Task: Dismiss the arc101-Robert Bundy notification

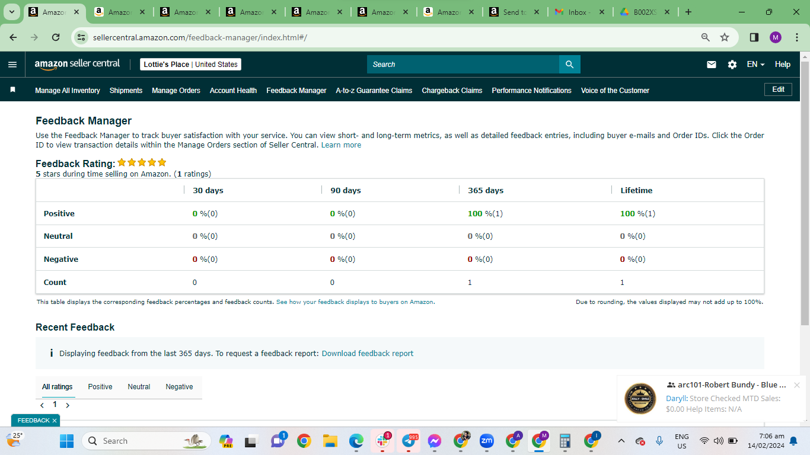Action: point(797,385)
